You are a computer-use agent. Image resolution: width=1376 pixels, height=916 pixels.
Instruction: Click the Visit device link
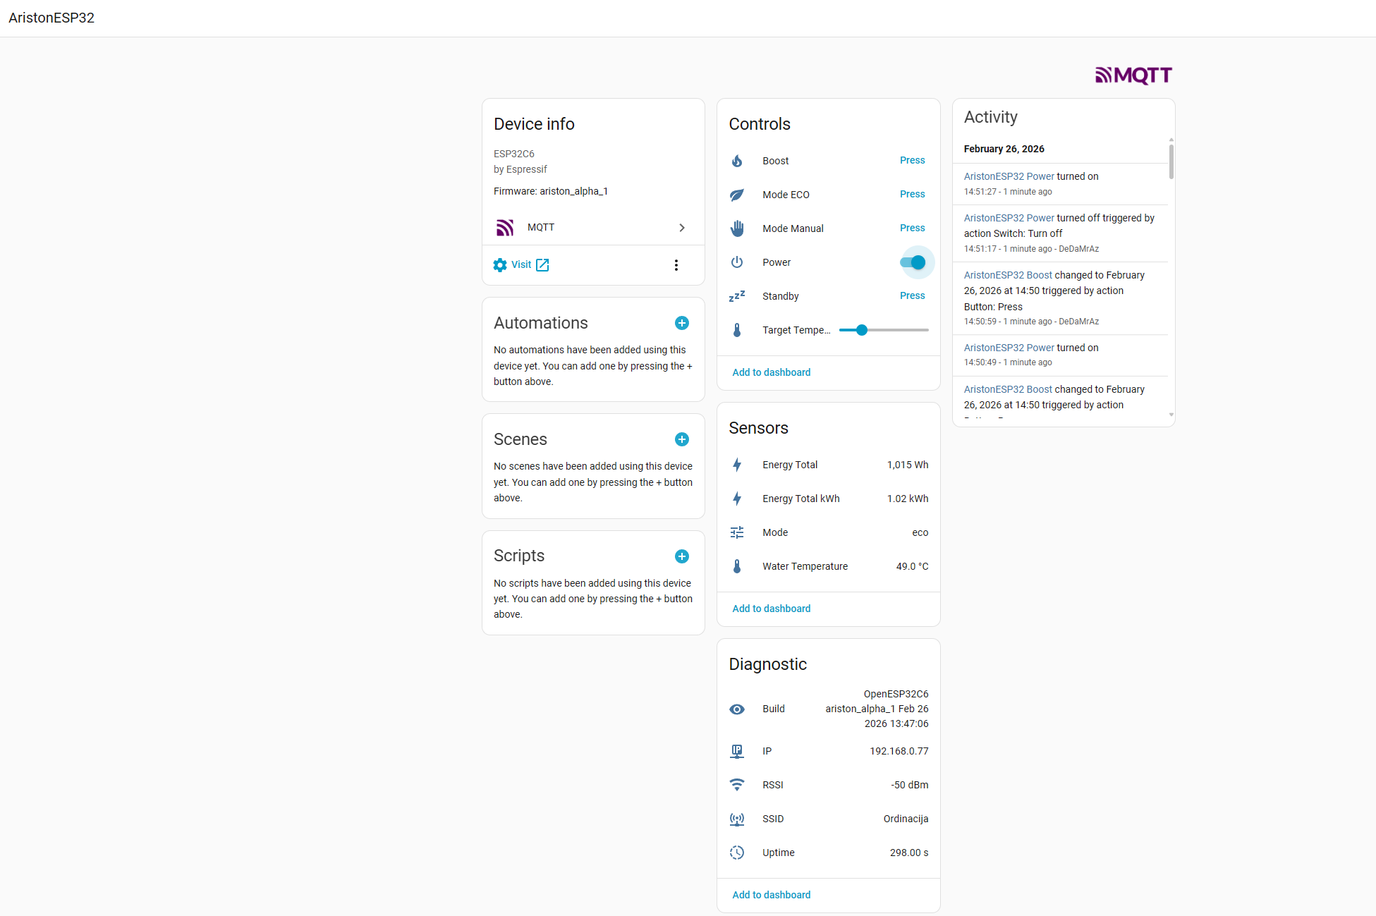click(522, 265)
